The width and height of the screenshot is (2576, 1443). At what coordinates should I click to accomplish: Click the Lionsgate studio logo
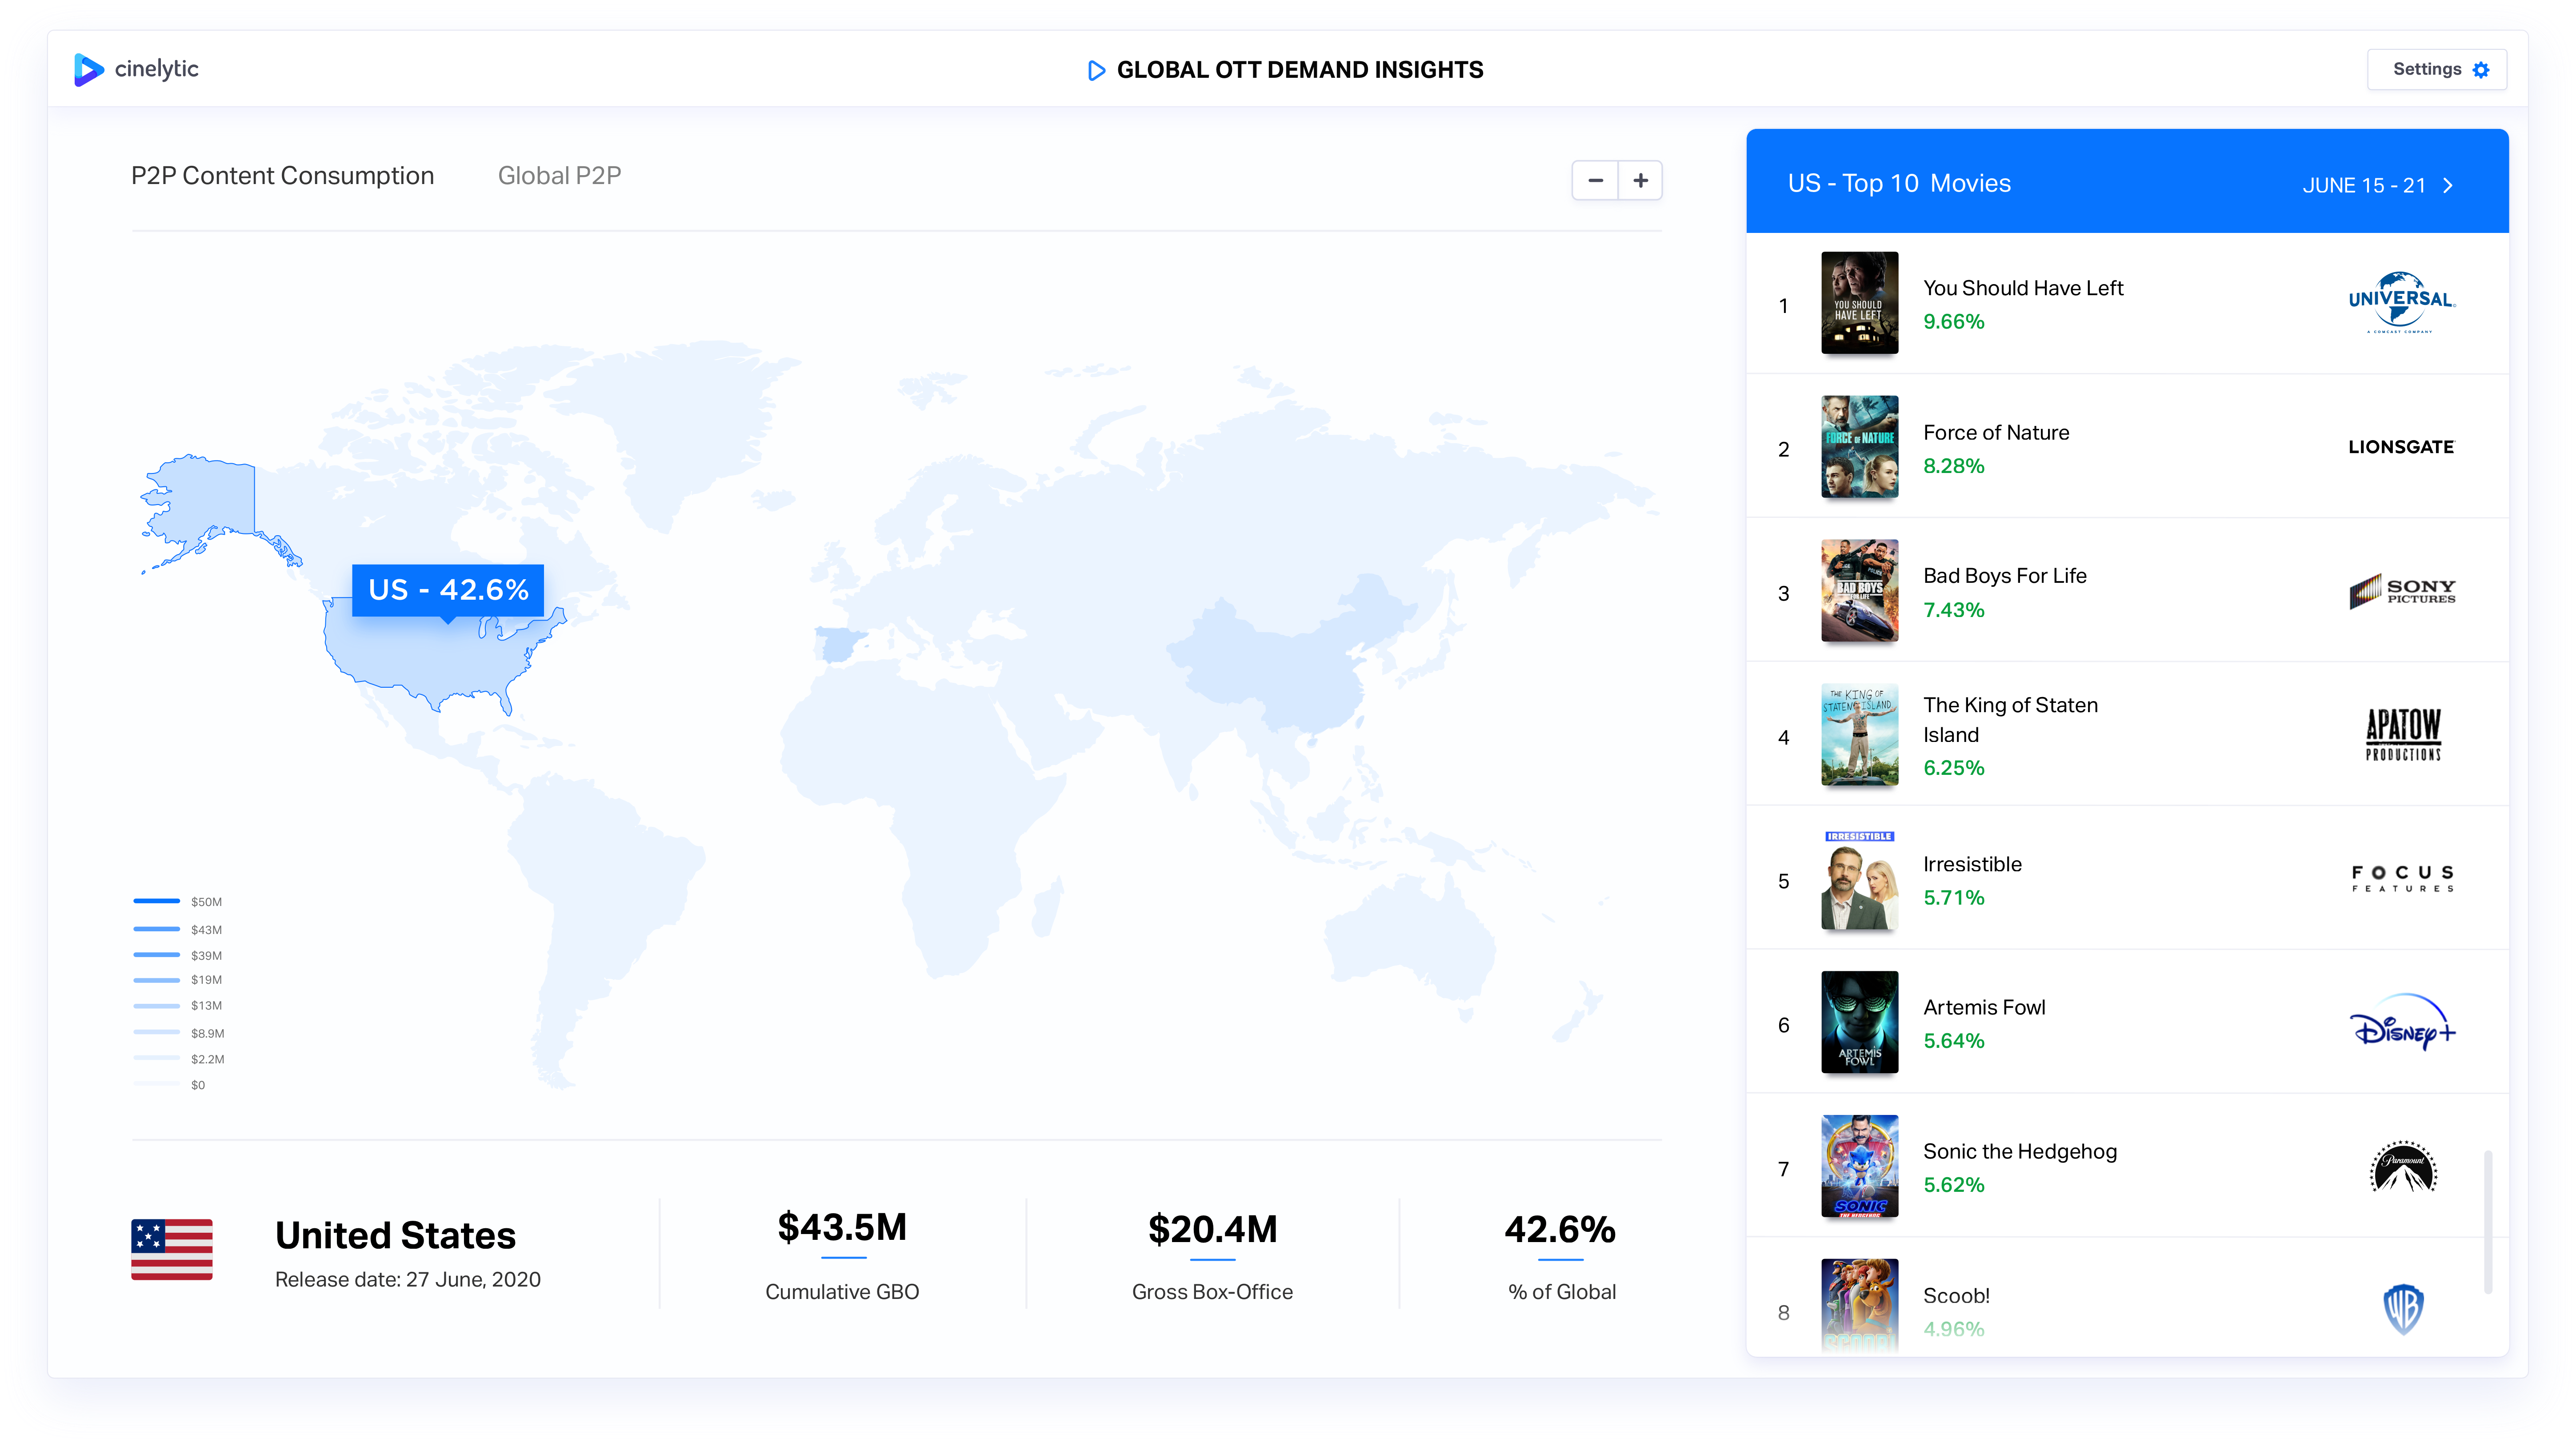tap(2401, 447)
